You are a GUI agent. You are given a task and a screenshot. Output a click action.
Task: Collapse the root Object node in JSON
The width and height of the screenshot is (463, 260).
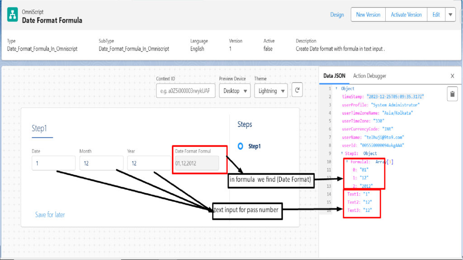coord(336,88)
